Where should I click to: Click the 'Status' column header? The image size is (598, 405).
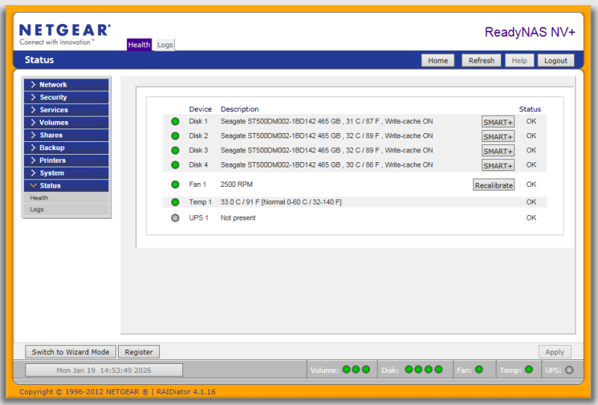530,109
